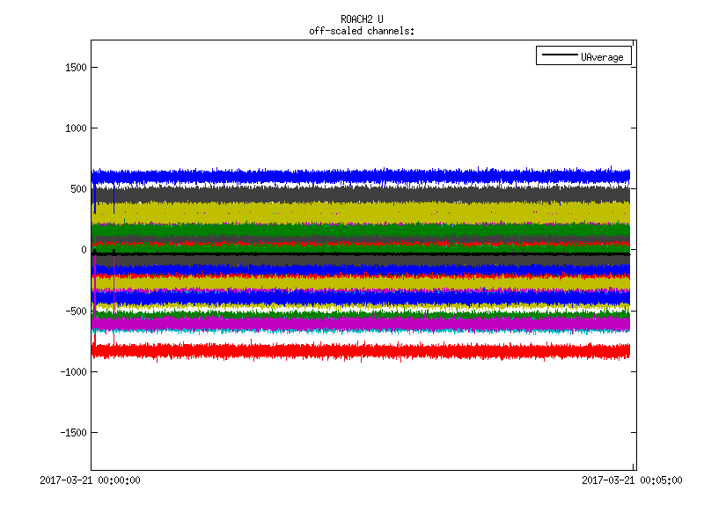
Task: Click the black line sample in legend
Action: click(x=559, y=56)
